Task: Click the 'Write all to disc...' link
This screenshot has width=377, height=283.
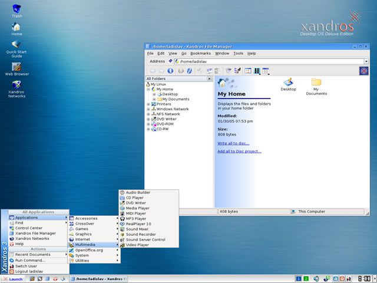Action: click(x=233, y=143)
